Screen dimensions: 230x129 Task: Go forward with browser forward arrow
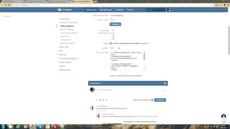click(5, 5)
